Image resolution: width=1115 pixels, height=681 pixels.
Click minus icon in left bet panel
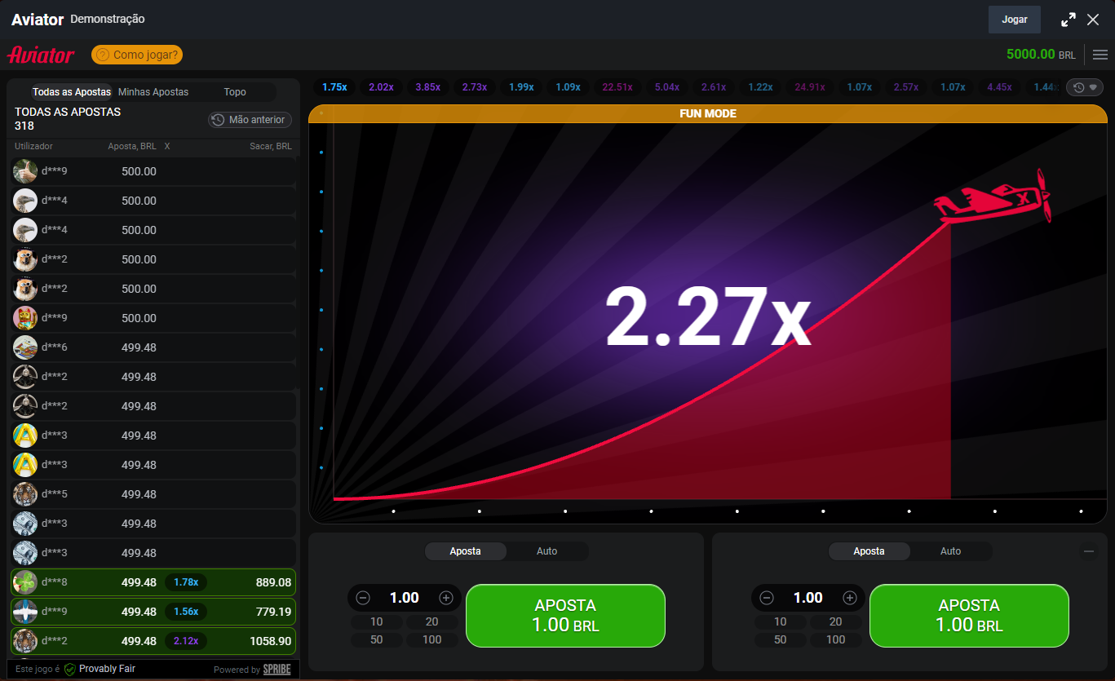click(x=363, y=598)
